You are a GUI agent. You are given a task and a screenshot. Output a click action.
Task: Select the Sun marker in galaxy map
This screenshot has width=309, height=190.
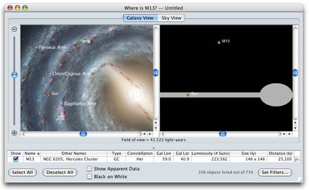pos(48,95)
